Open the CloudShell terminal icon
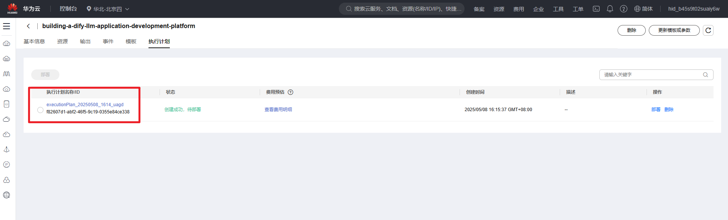728x220 pixels. coord(596,9)
